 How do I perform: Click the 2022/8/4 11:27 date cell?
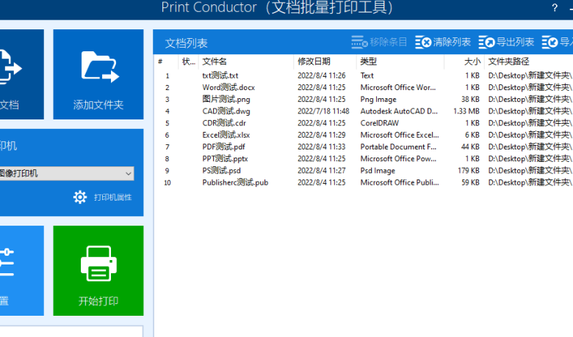point(322,171)
